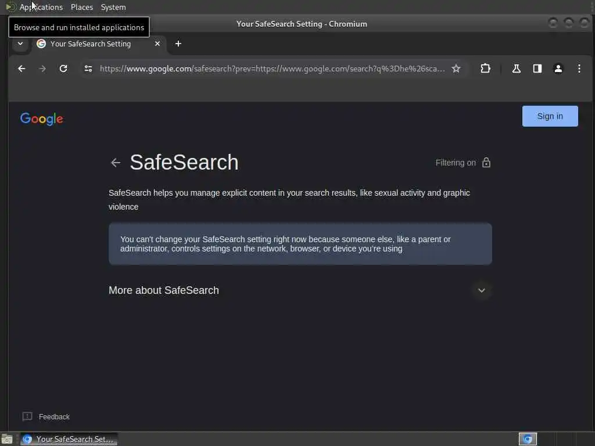View site information icon in address bar
The width and height of the screenshot is (595, 446).
pyautogui.click(x=88, y=69)
